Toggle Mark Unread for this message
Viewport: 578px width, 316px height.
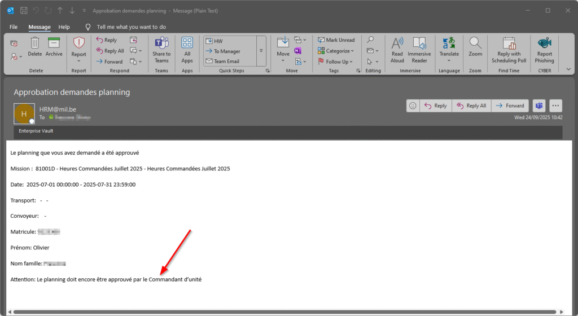336,40
